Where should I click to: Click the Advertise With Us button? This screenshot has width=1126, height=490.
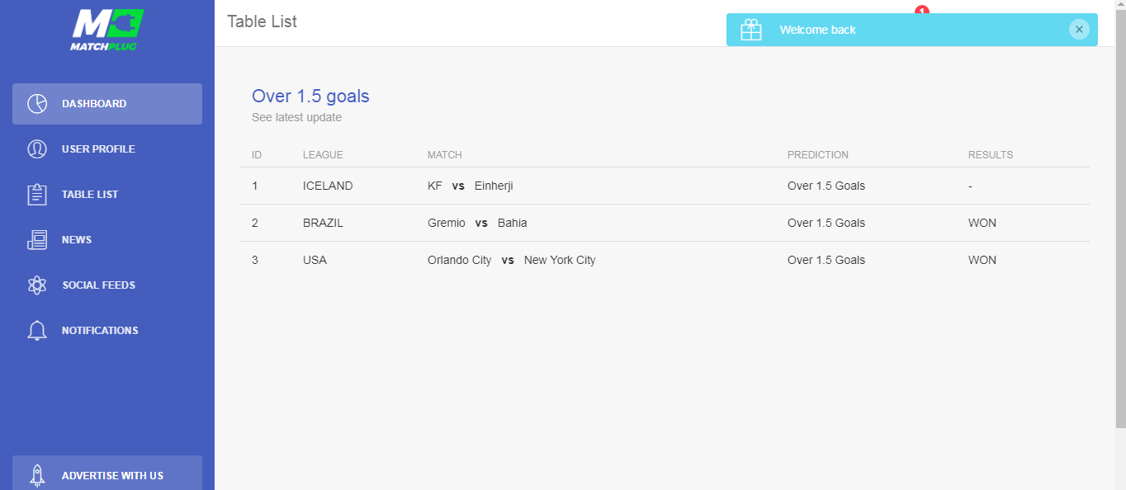tap(107, 473)
